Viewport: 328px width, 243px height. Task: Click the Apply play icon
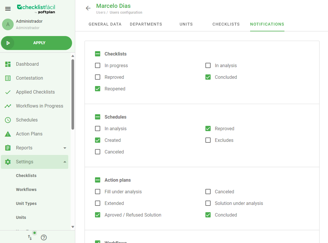(8, 43)
